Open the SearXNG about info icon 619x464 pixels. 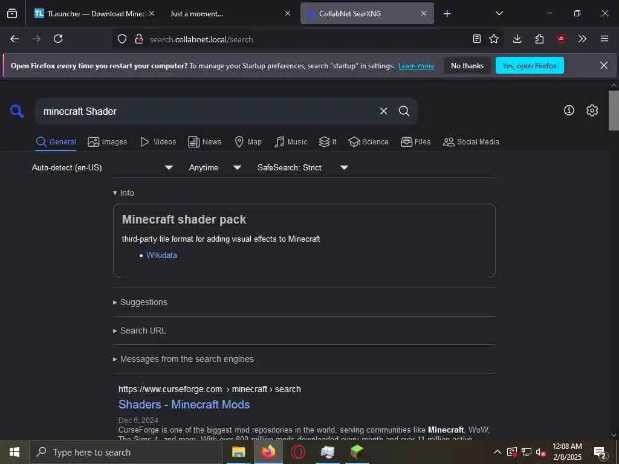point(569,111)
